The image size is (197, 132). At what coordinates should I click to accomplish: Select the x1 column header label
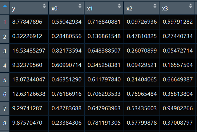(90, 9)
